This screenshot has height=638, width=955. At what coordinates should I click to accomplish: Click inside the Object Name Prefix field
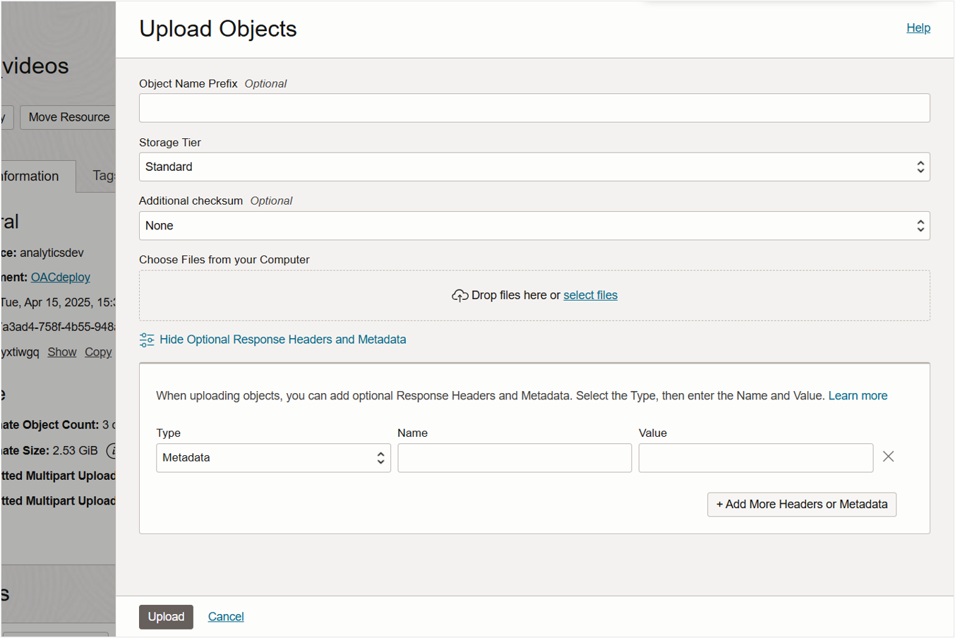click(534, 108)
